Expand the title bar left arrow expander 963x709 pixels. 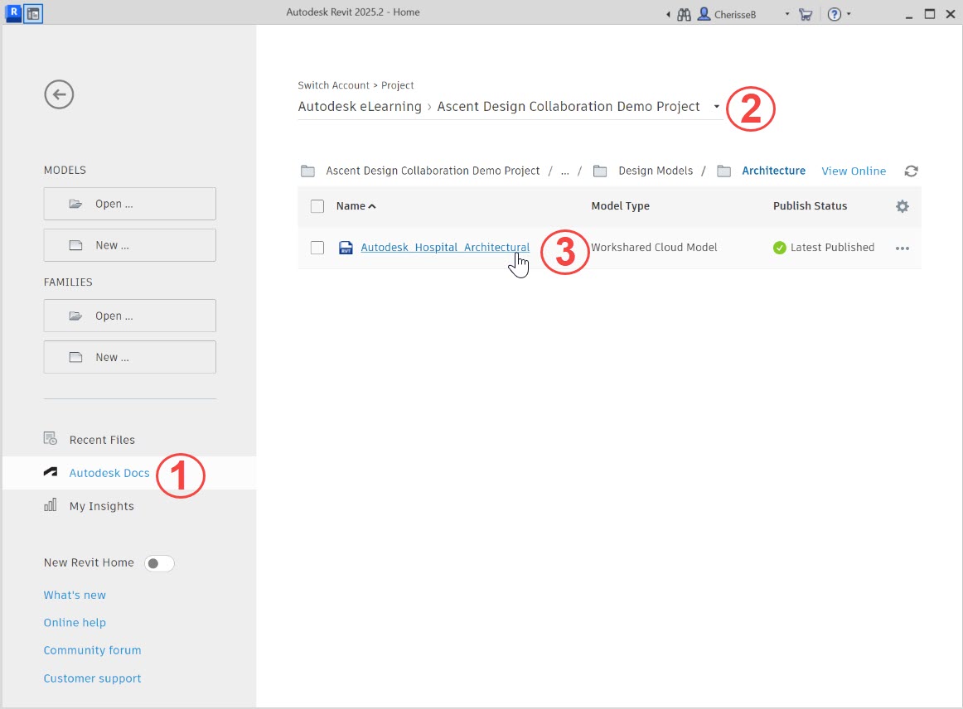pos(668,14)
